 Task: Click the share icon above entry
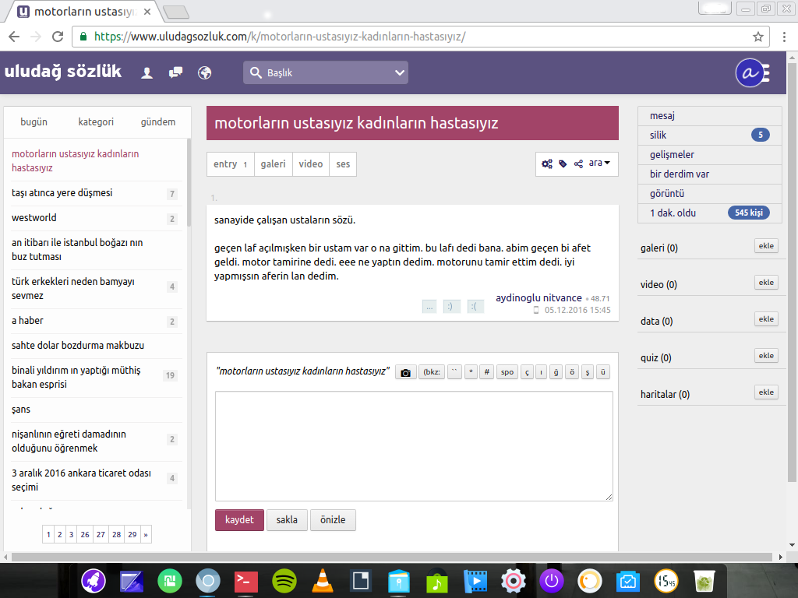[578, 164]
